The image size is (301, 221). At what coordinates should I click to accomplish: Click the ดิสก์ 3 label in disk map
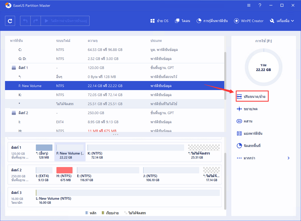[16, 193]
